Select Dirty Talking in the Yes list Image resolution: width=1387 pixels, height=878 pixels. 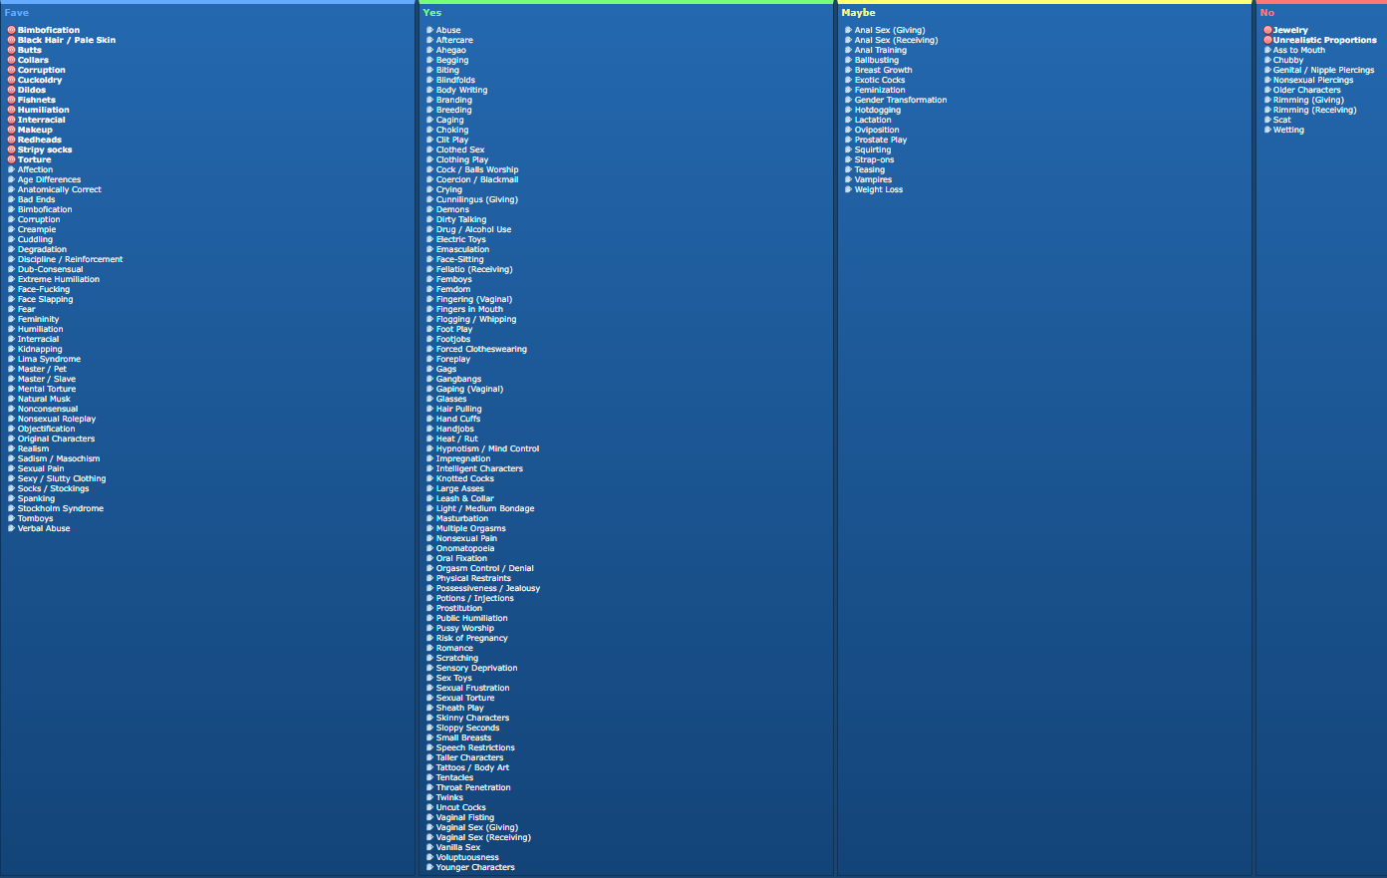[x=461, y=219]
